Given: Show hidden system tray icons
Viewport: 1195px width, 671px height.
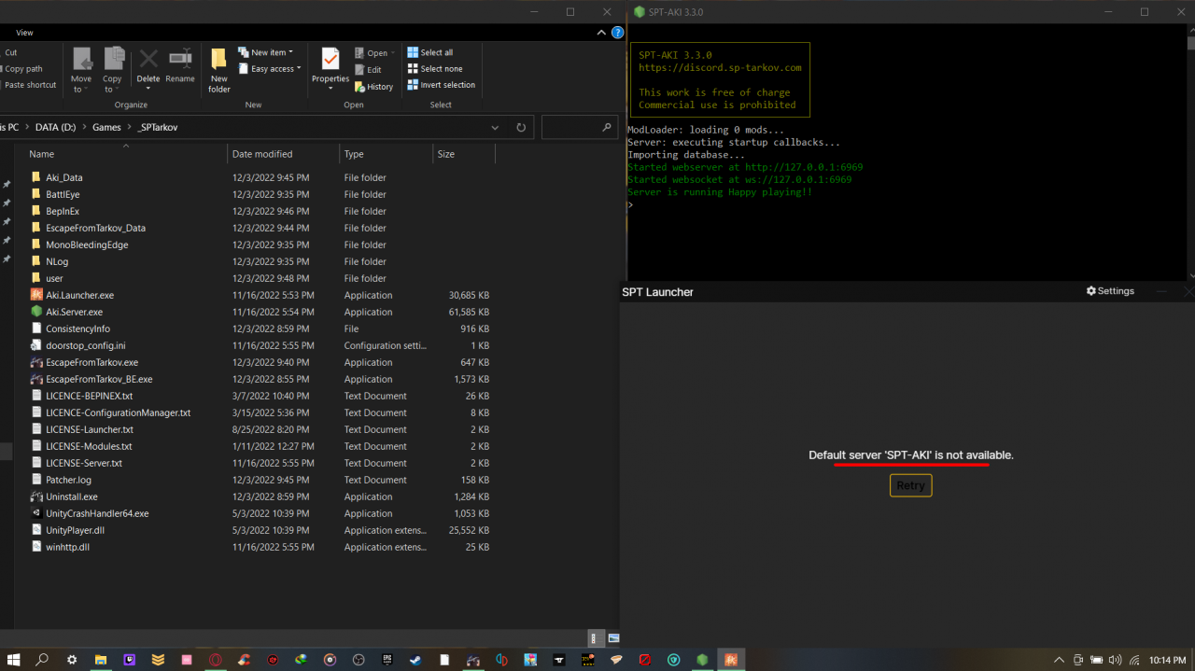Looking at the screenshot, I should point(1060,660).
